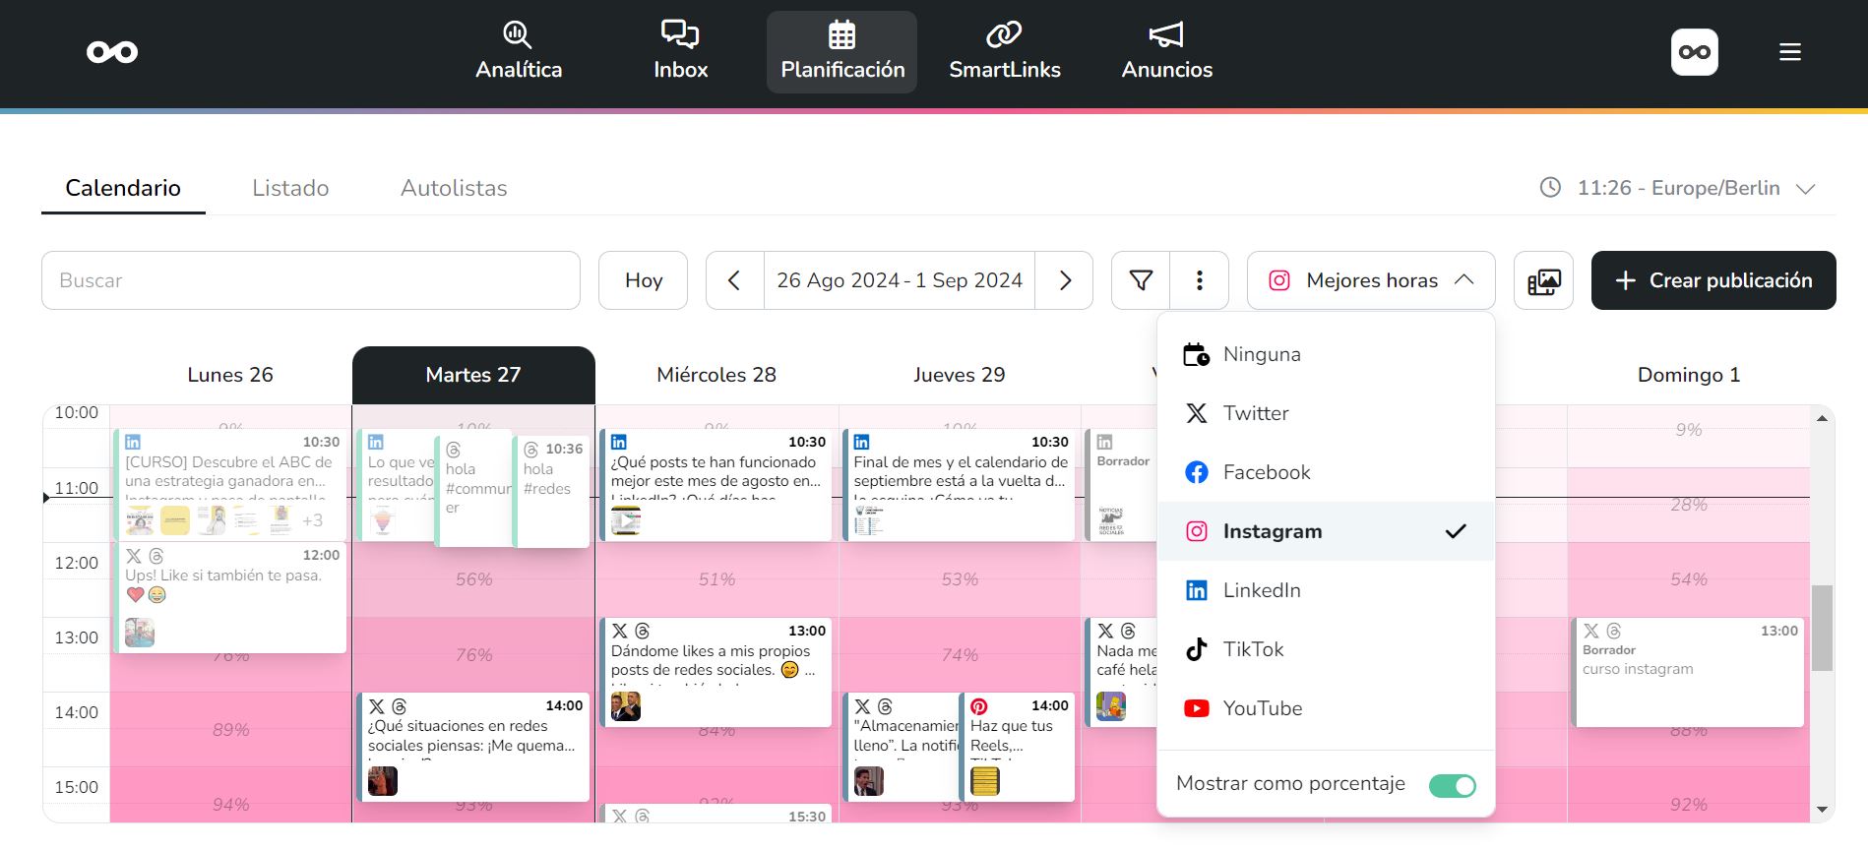Click the scrollbar down arrow
The height and width of the screenshot is (849, 1868).
coord(1822,810)
